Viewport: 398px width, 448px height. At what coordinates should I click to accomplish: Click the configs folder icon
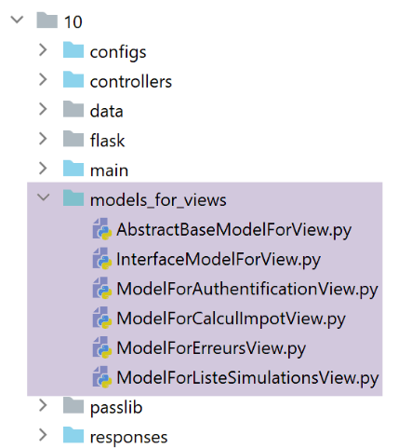coord(73,50)
